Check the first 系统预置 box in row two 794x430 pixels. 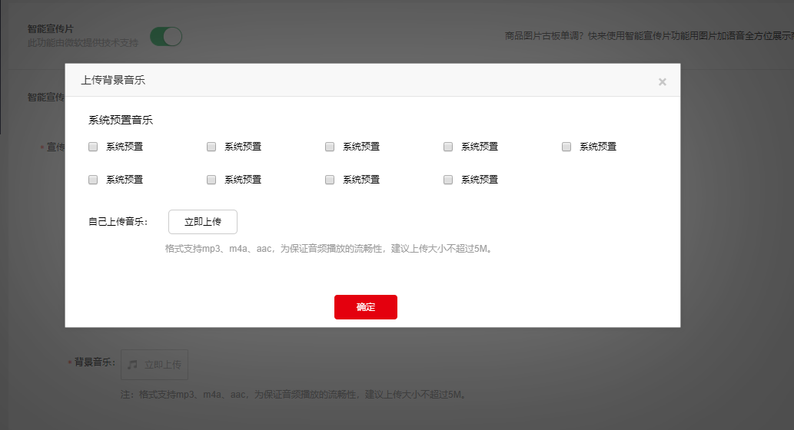coord(93,180)
